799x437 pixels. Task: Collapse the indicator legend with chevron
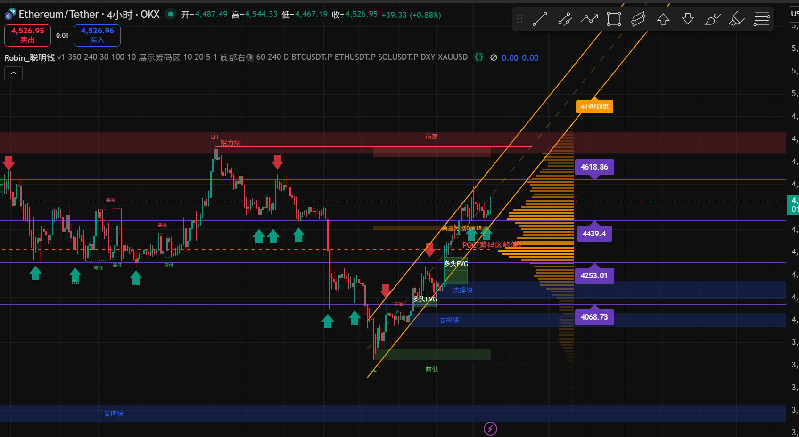point(13,73)
